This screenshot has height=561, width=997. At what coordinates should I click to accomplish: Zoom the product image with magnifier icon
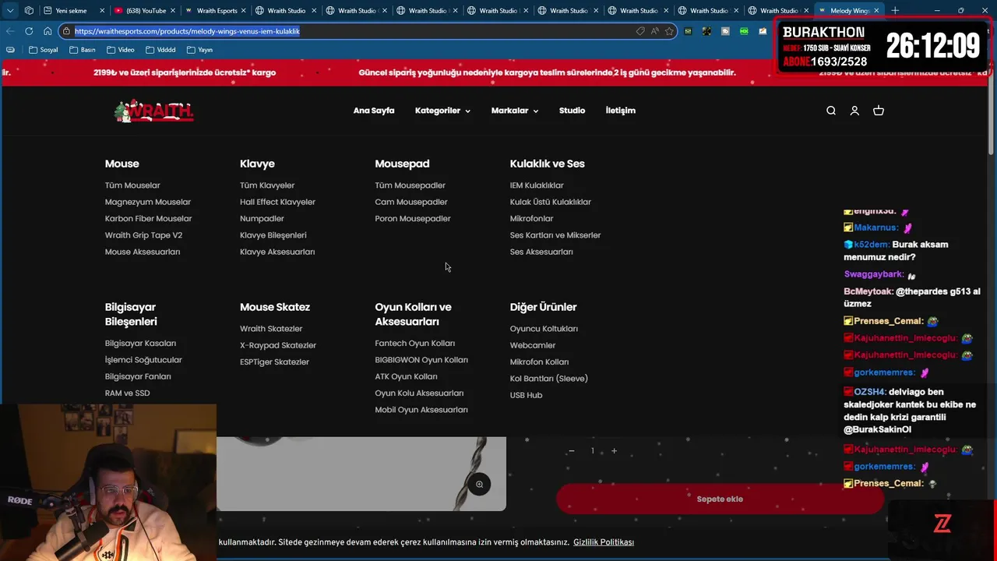pyautogui.click(x=479, y=484)
